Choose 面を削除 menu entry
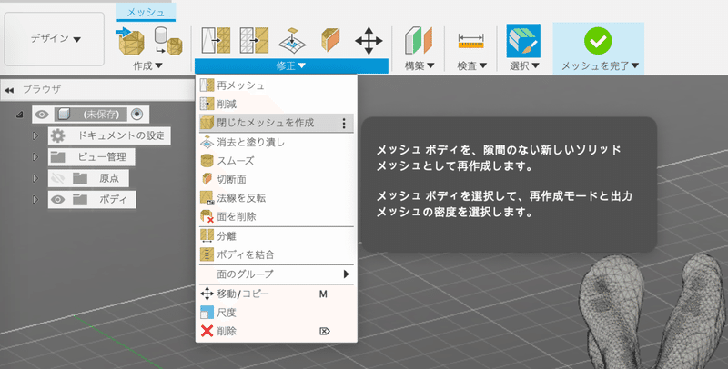728x369 pixels. coord(277,216)
